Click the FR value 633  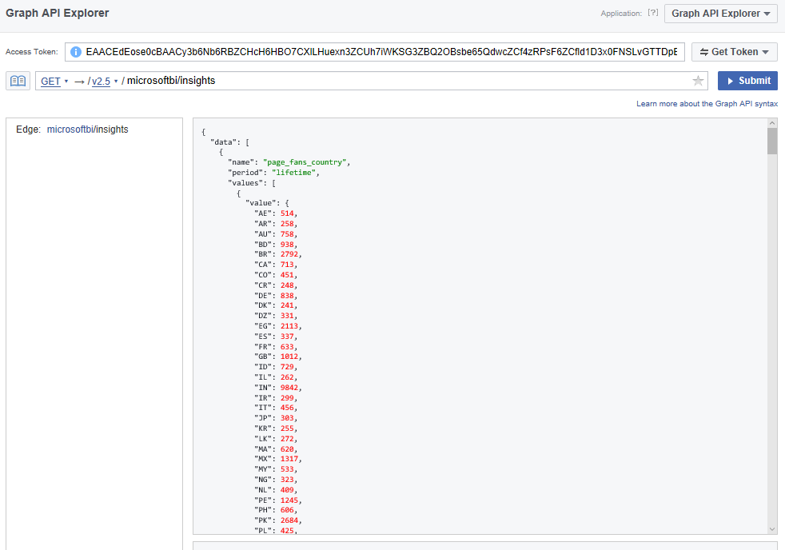coord(287,347)
